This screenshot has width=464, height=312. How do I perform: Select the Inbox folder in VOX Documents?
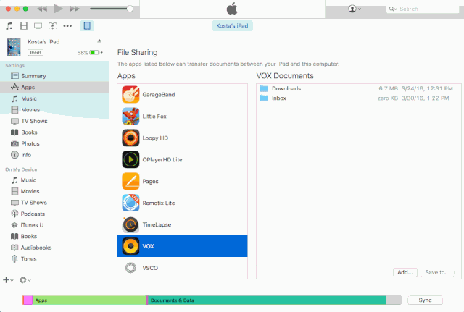click(x=359, y=98)
